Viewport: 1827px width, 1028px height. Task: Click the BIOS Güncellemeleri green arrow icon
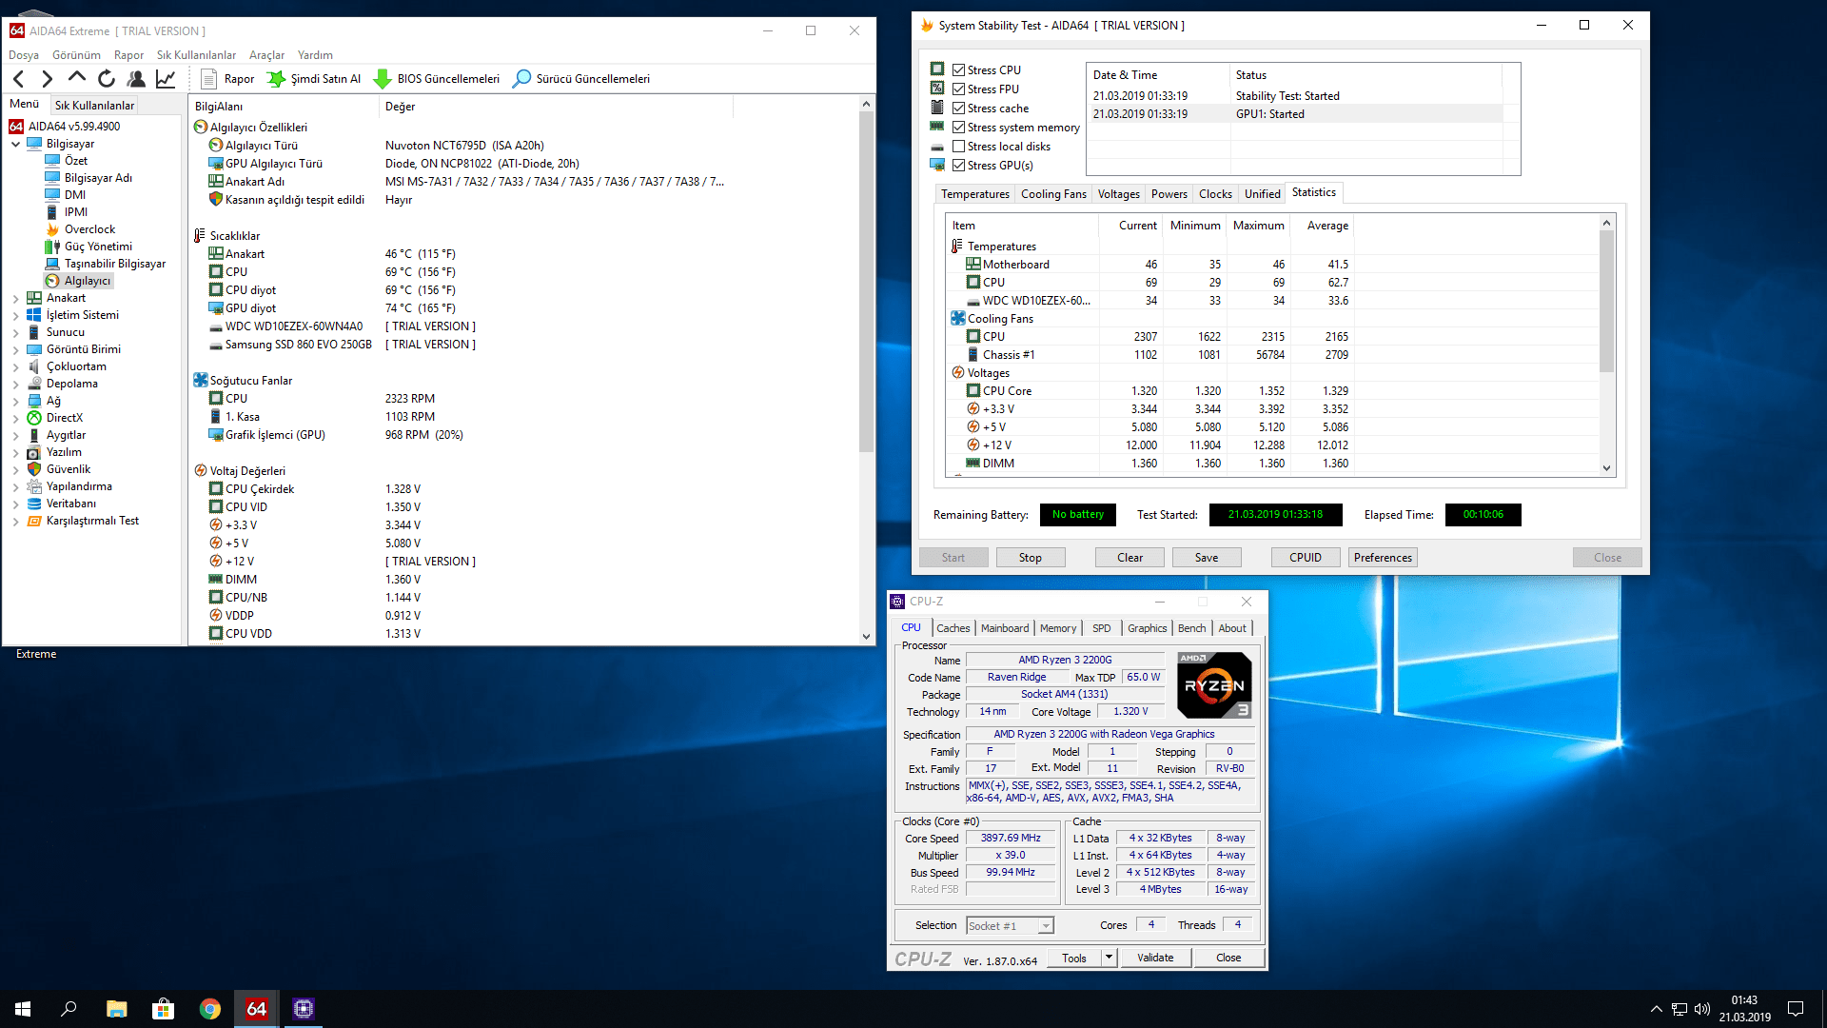pos(383,79)
